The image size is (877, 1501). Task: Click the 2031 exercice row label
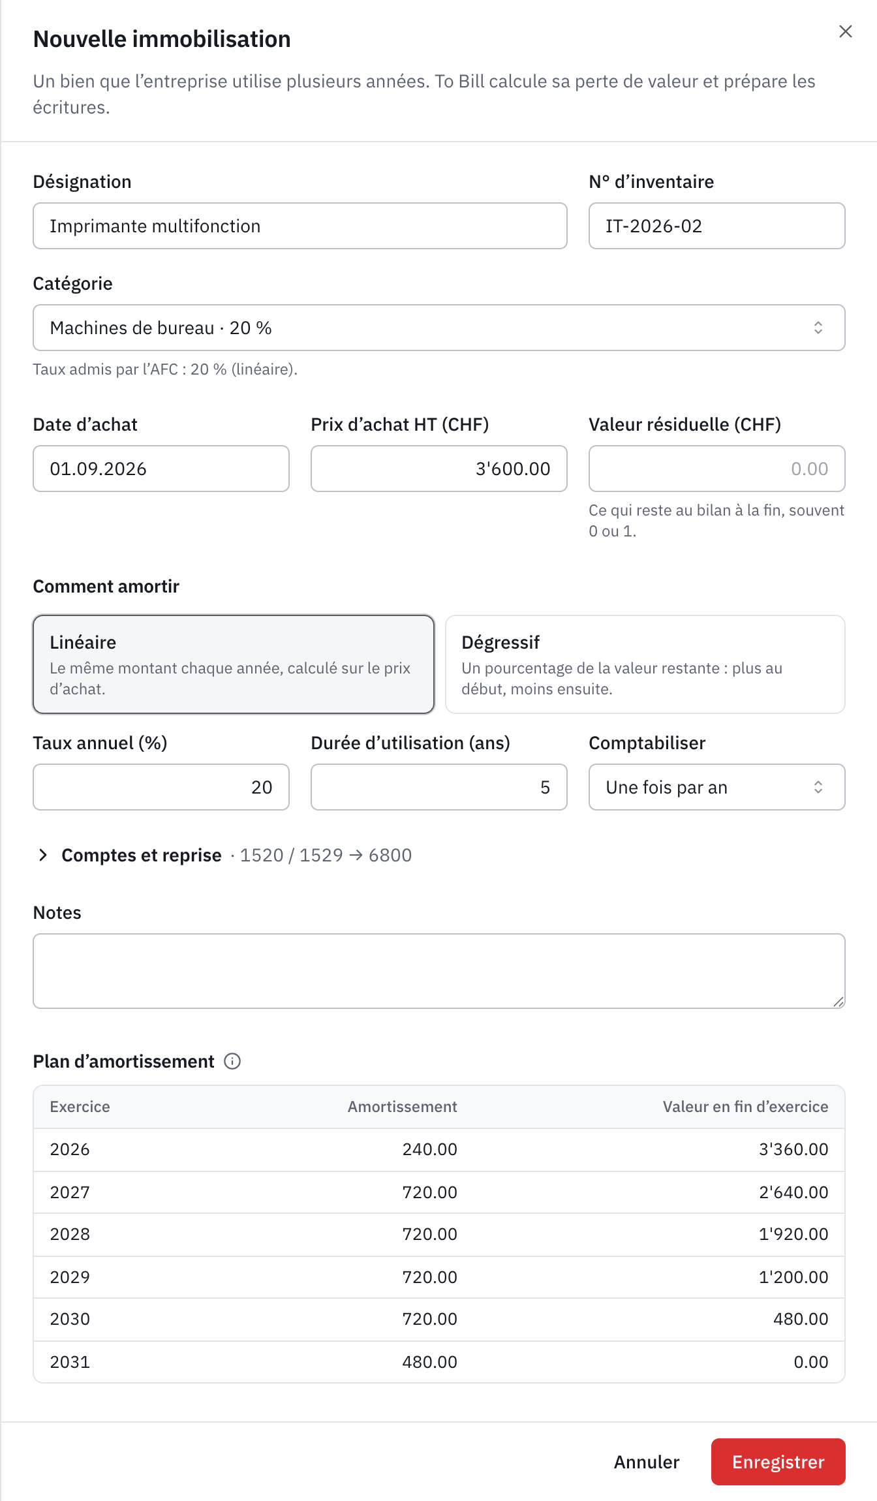(x=70, y=1362)
